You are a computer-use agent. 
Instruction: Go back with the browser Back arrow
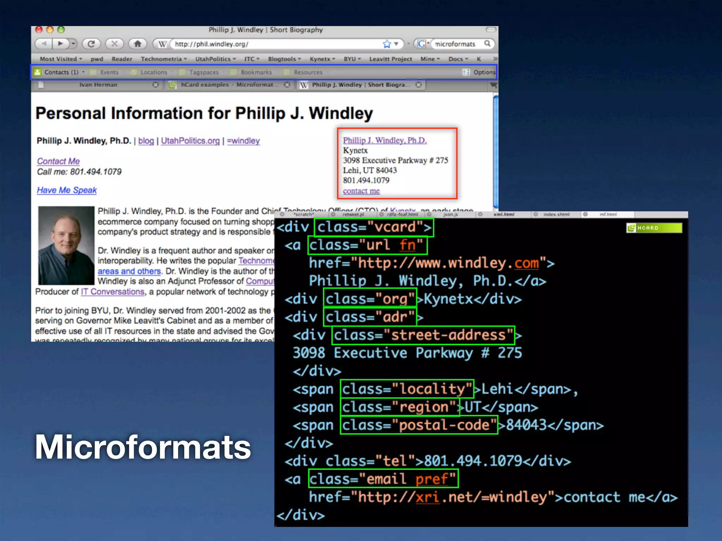[x=44, y=44]
